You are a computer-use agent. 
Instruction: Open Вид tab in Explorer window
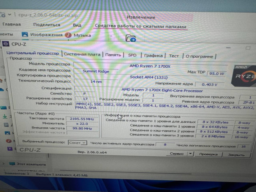[x=77, y=25]
